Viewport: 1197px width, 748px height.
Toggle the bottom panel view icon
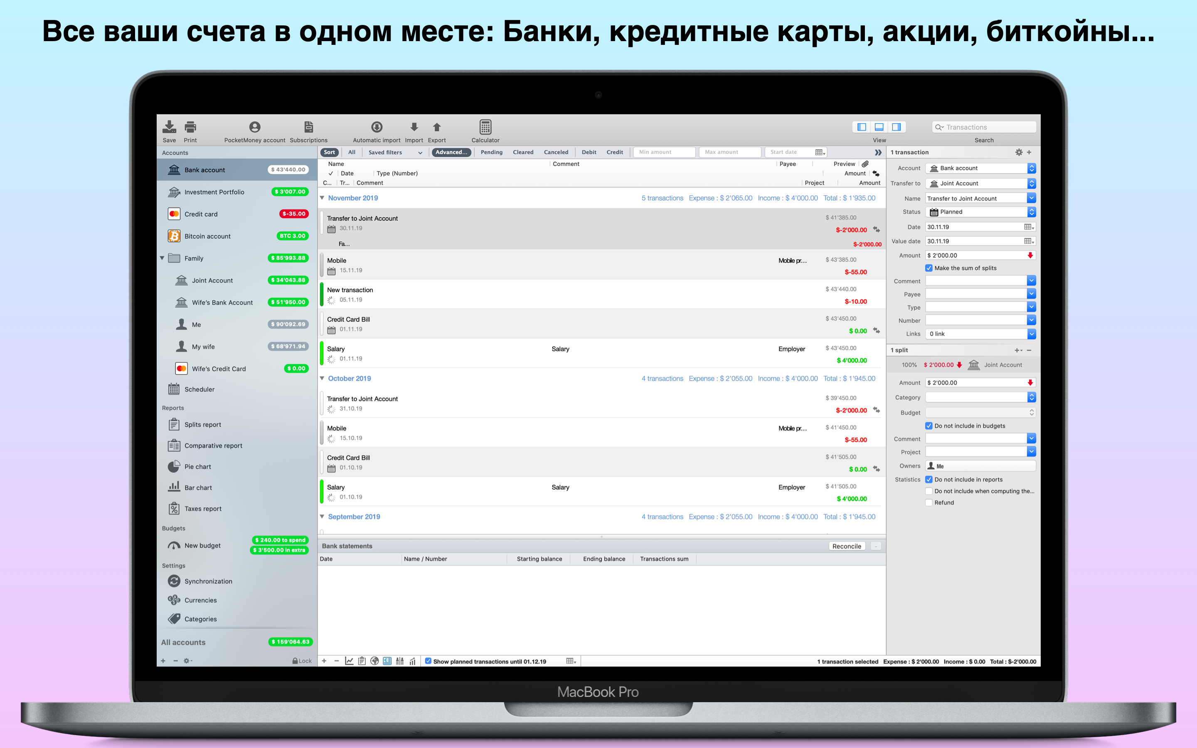click(x=879, y=127)
